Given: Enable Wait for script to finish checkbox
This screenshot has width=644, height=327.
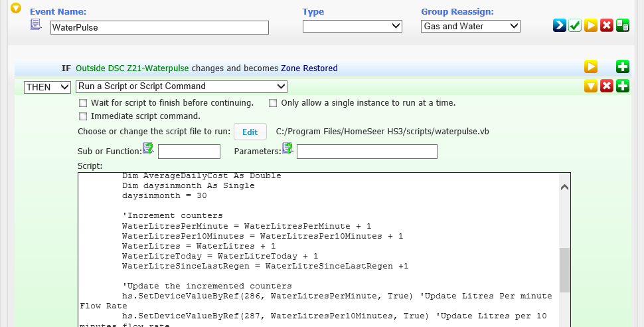Looking at the screenshot, I should coord(83,103).
